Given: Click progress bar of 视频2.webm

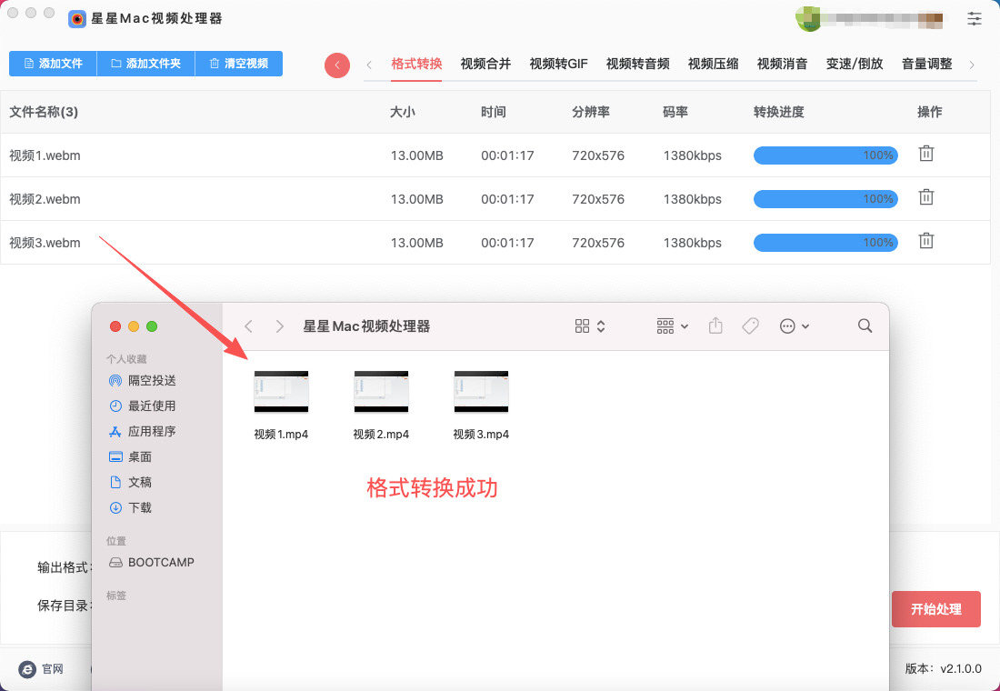Looking at the screenshot, I should pos(825,199).
